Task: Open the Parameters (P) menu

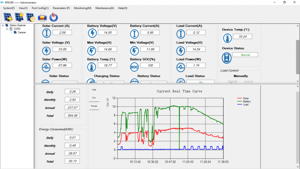Action: pyautogui.click(x=61, y=8)
